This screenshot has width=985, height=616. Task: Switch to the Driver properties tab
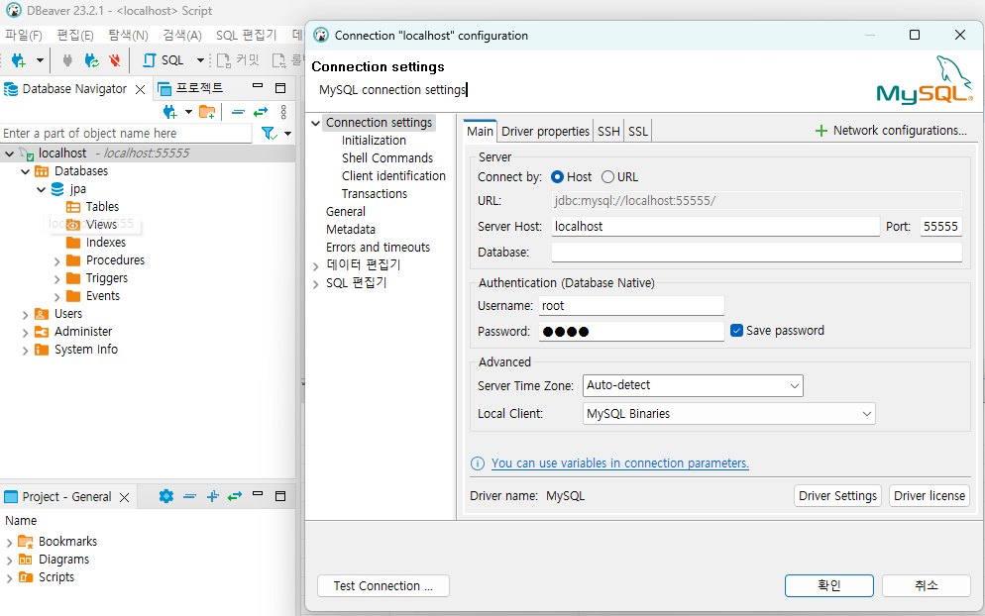tap(545, 132)
